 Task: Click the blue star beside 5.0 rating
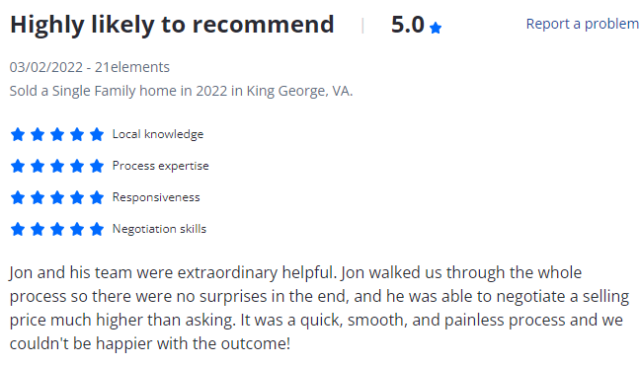[x=436, y=28]
